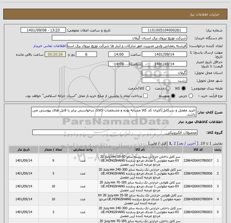The height and width of the screenshot is (223, 231).
Task: Click the request number field 1101005104000261
Action: [x=164, y=30]
